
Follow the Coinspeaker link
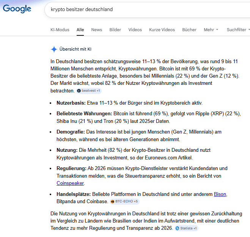click(70, 183)
